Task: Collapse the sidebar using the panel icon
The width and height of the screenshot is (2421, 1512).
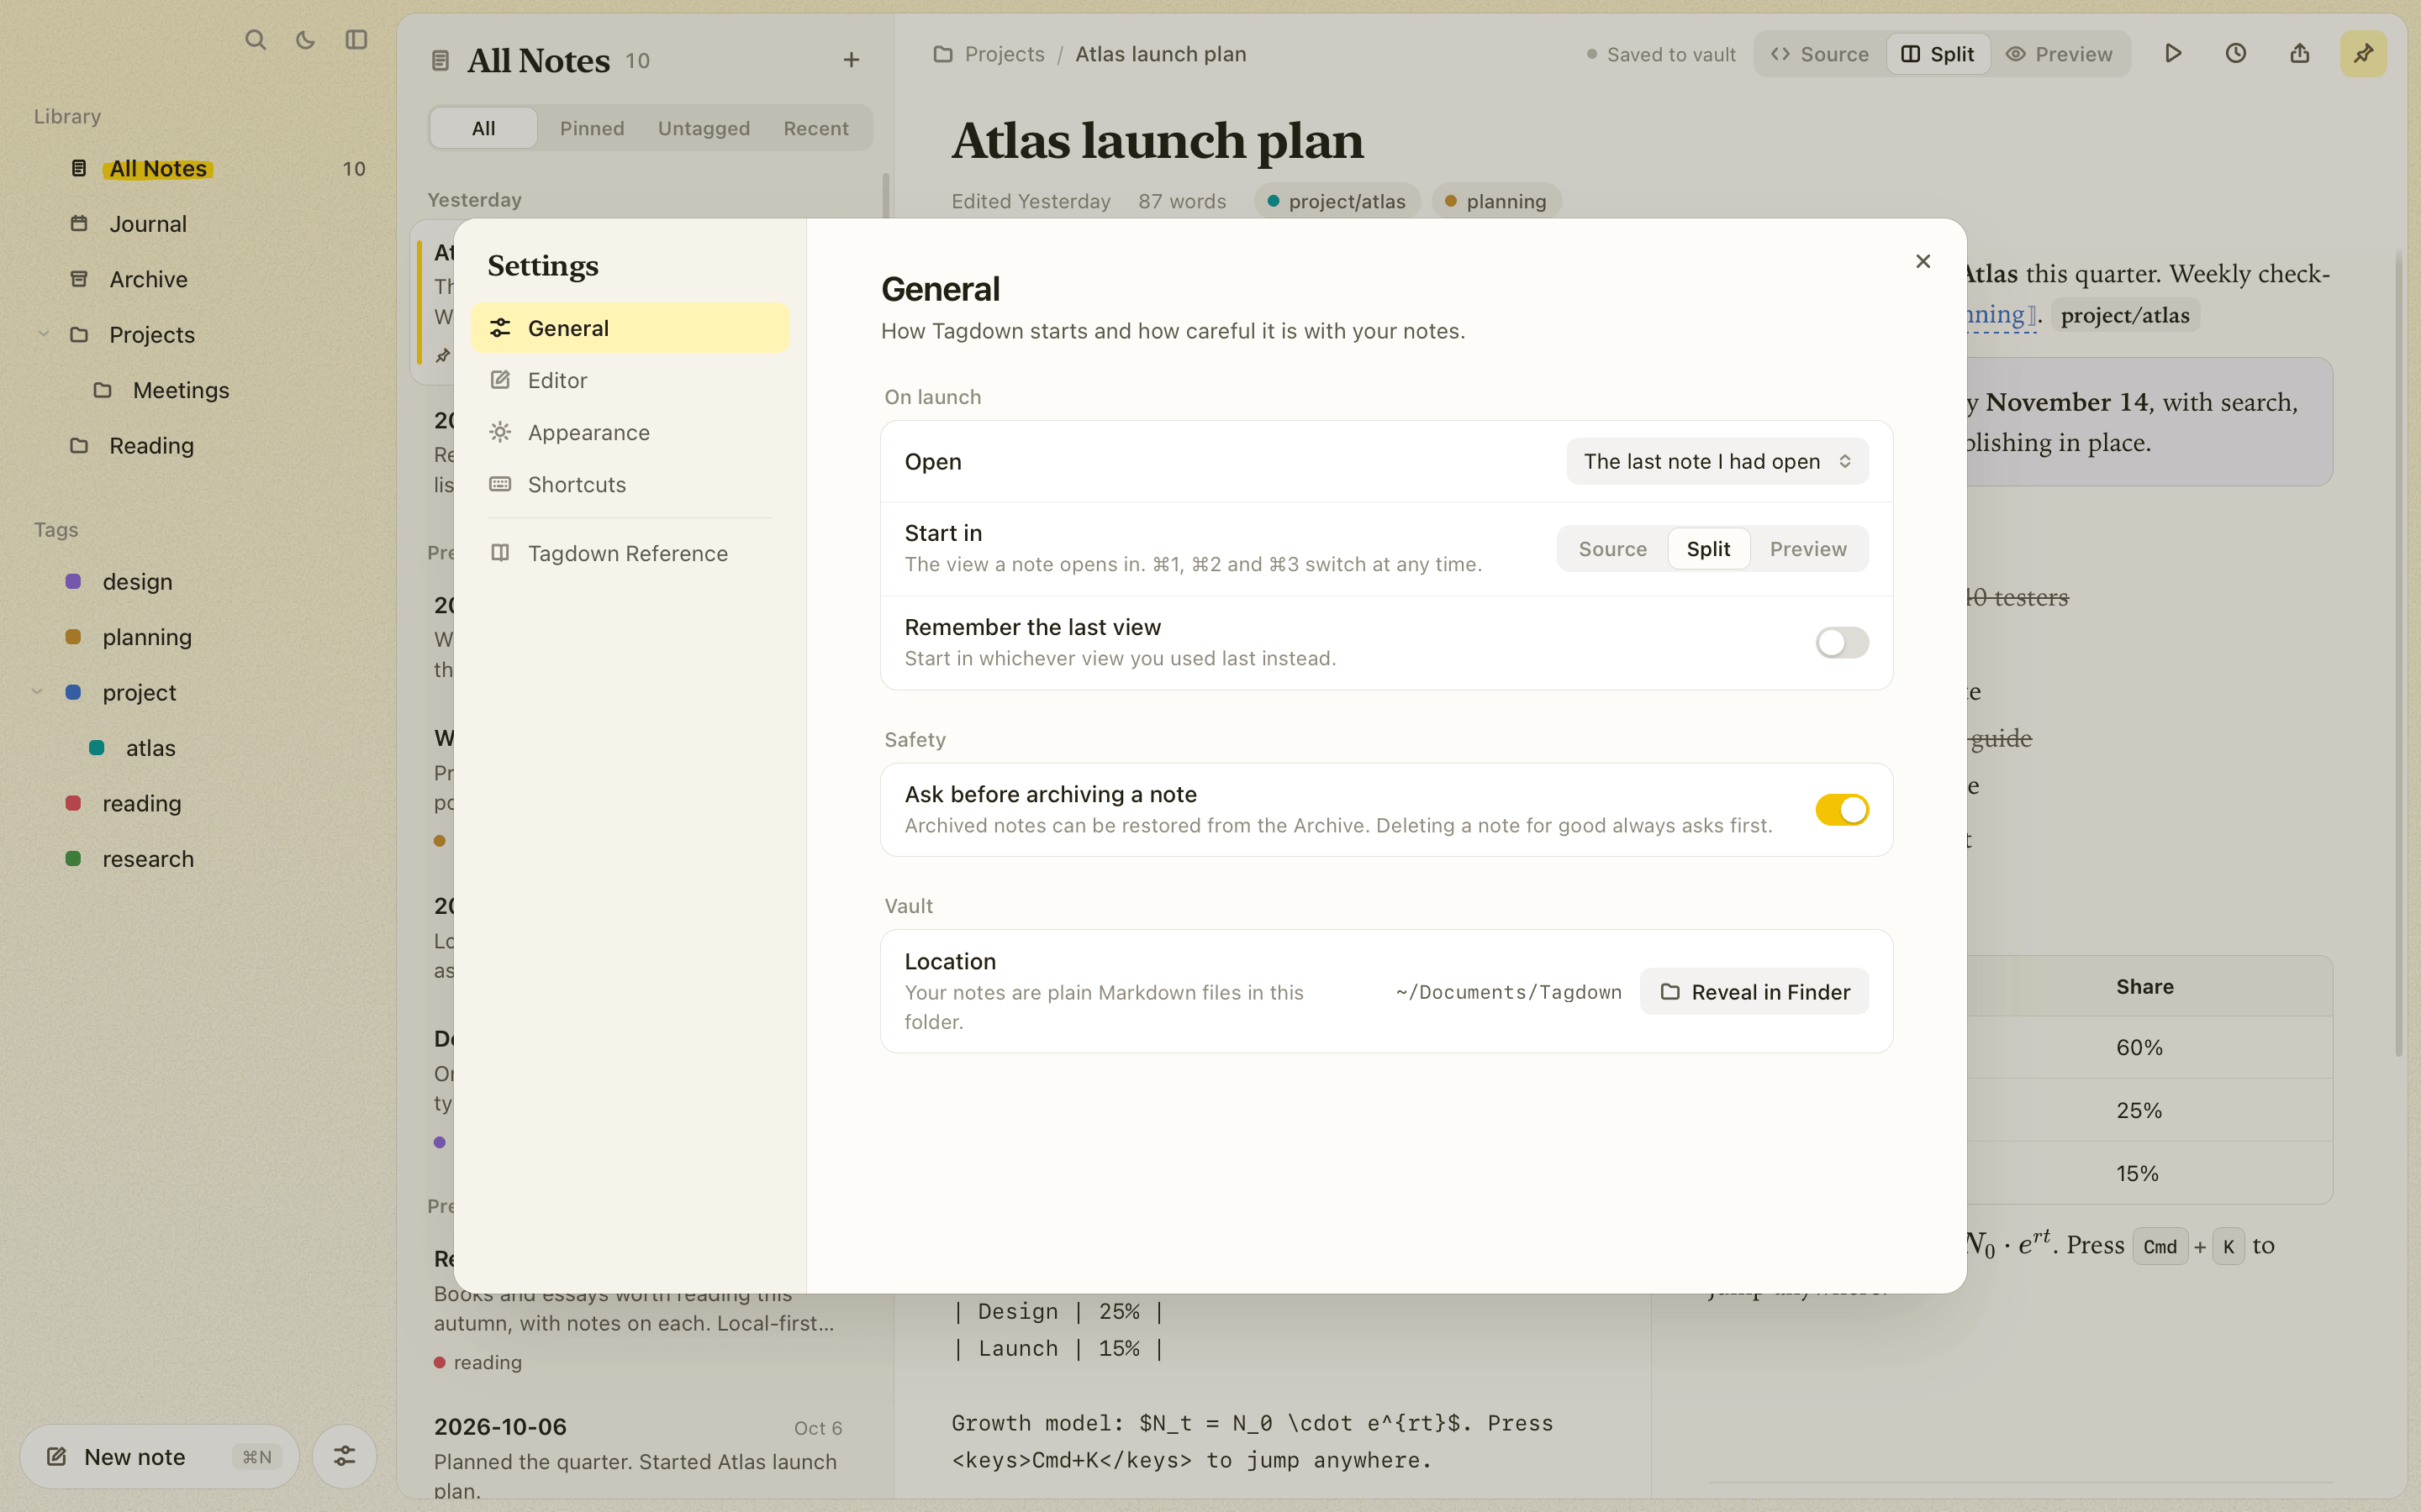Action: coord(356,40)
